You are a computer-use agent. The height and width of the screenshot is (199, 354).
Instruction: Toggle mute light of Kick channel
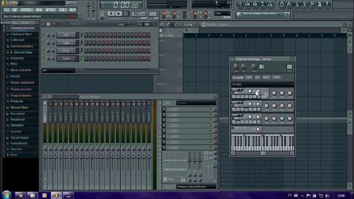(44, 35)
